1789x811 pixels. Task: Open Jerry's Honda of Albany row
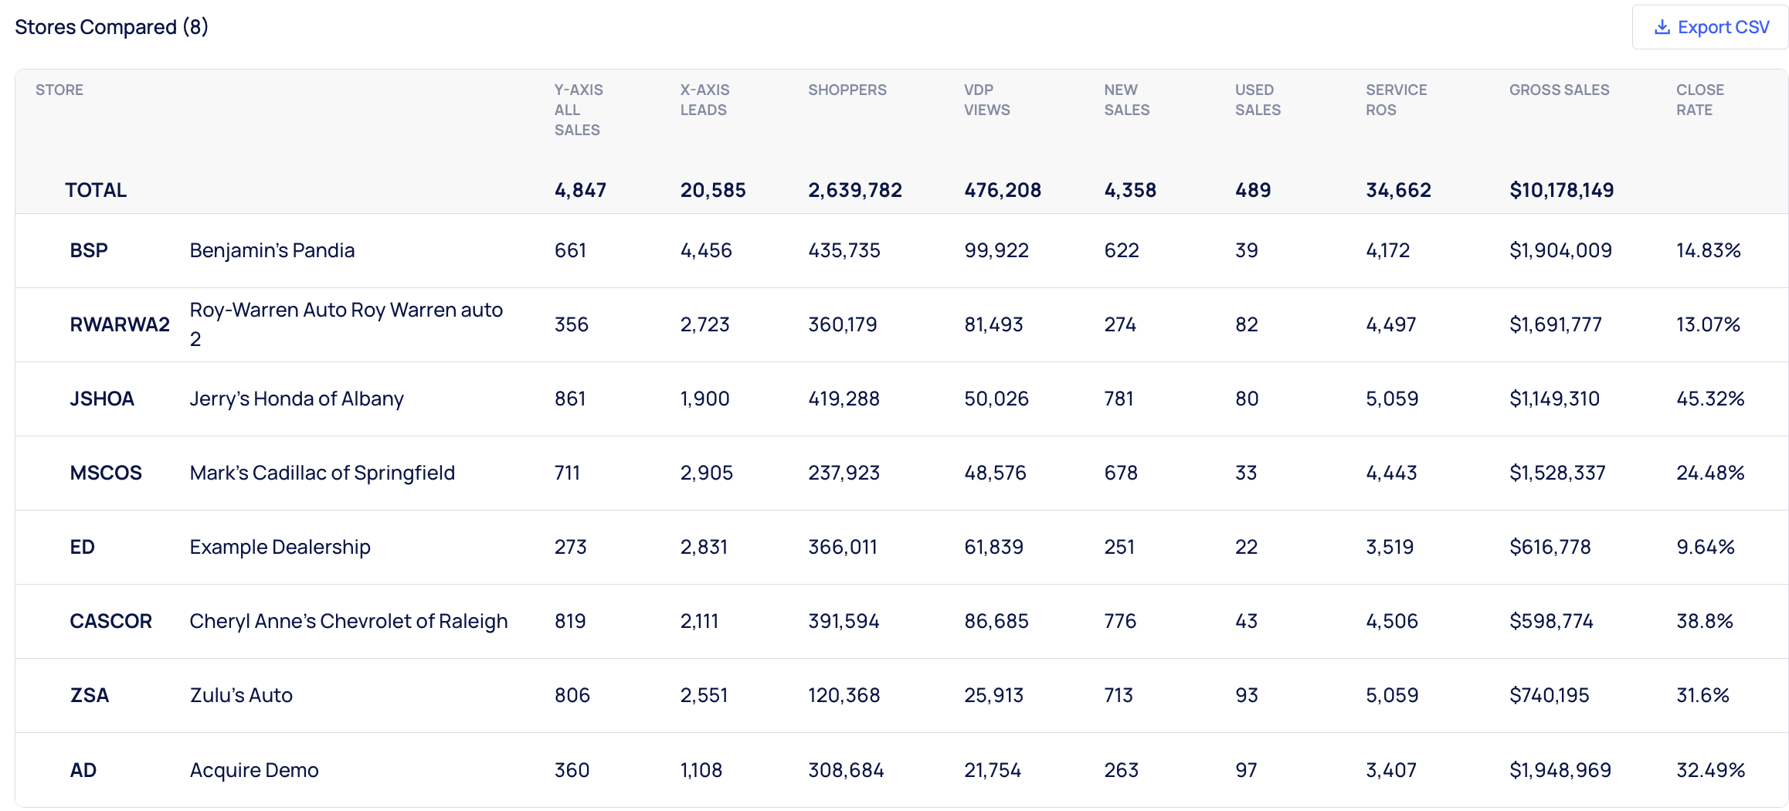[x=297, y=399]
